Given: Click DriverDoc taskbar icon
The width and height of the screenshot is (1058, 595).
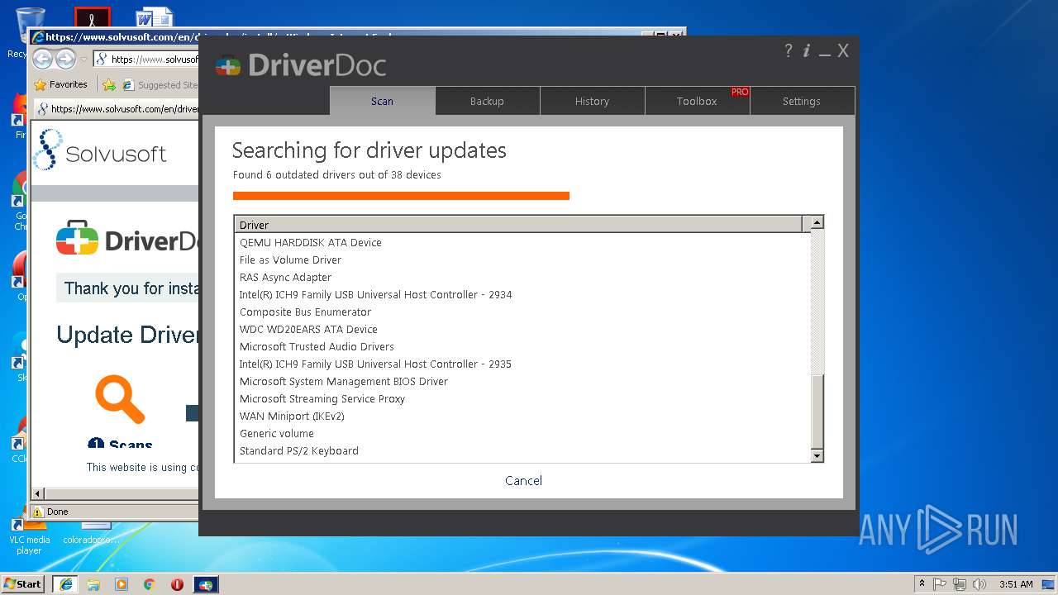Looking at the screenshot, I should click(206, 584).
